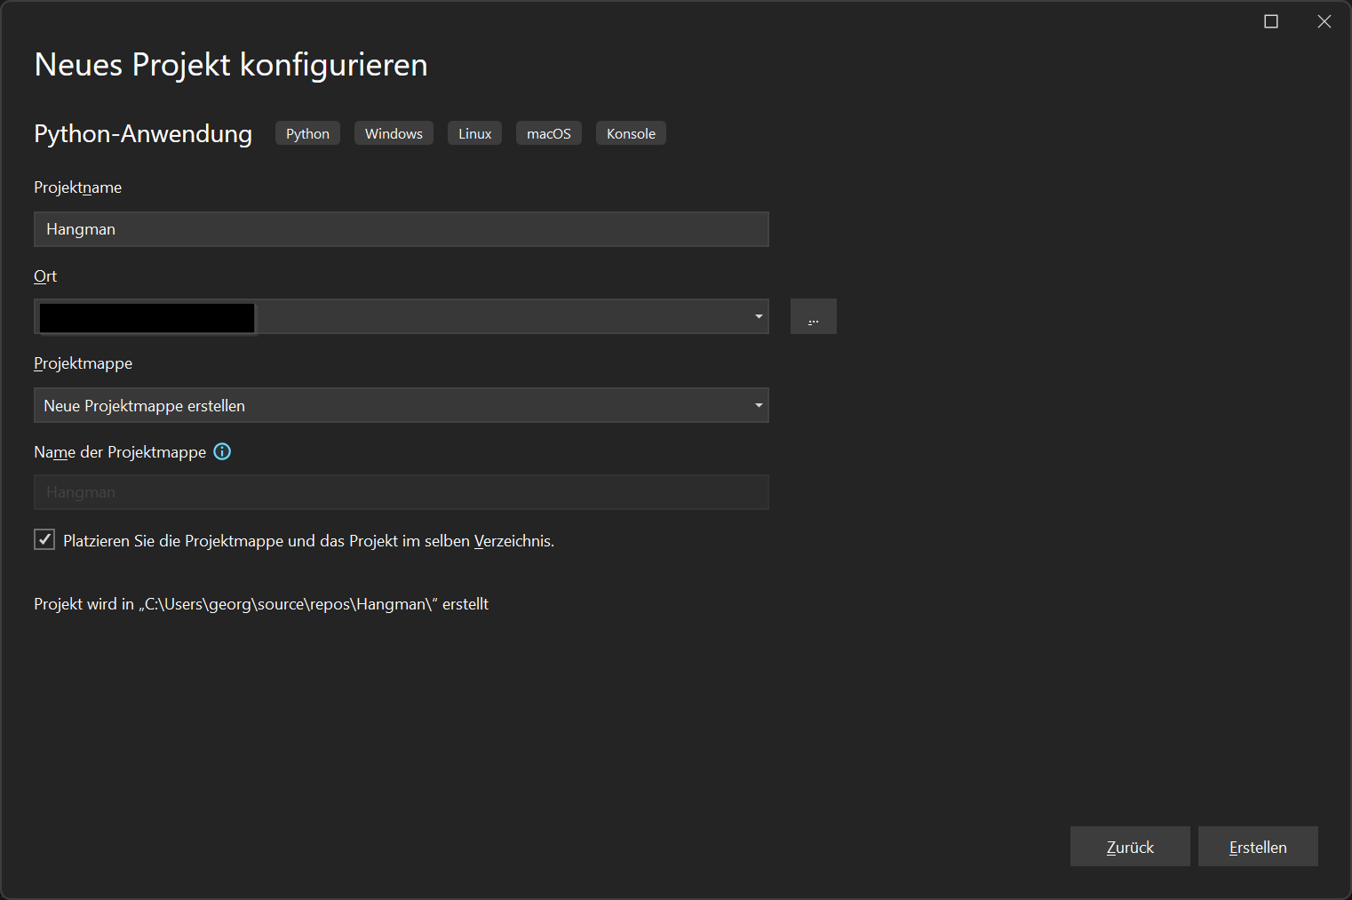Select the macOS platform tag
This screenshot has height=900, width=1352.
click(x=548, y=132)
